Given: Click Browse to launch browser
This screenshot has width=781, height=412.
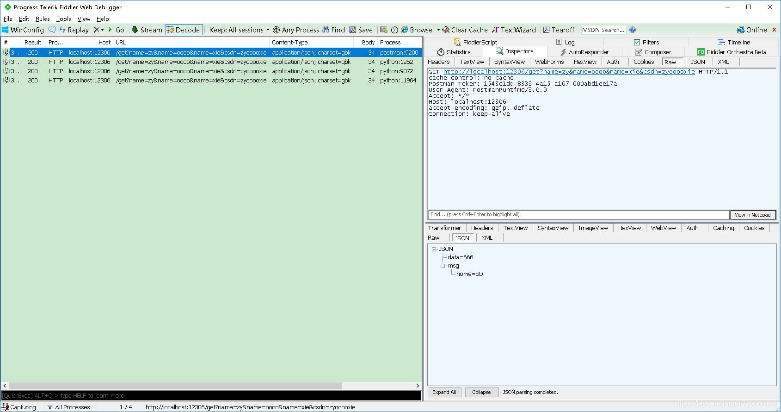Looking at the screenshot, I should (x=417, y=30).
